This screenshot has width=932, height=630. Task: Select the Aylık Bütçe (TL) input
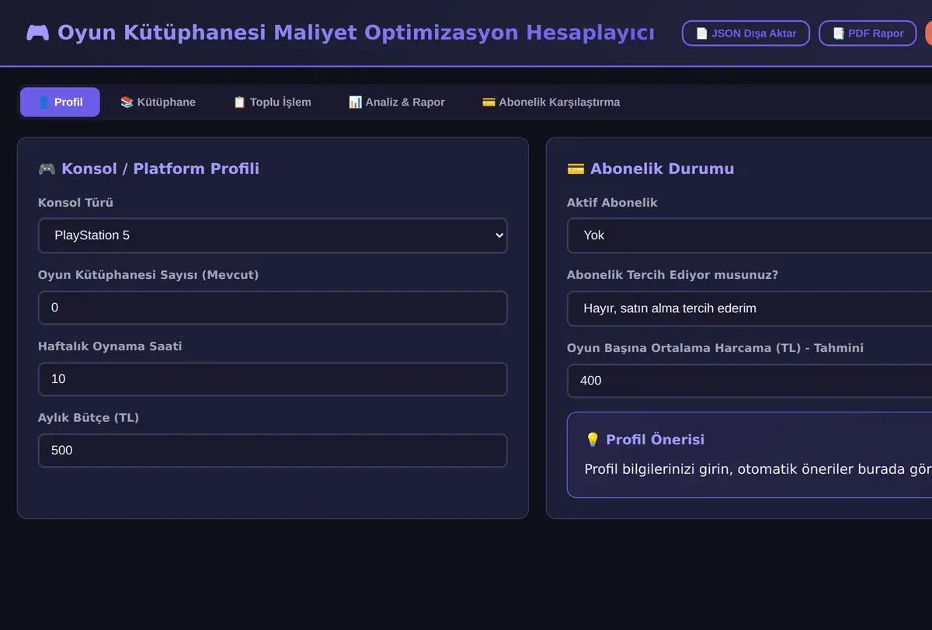click(273, 451)
